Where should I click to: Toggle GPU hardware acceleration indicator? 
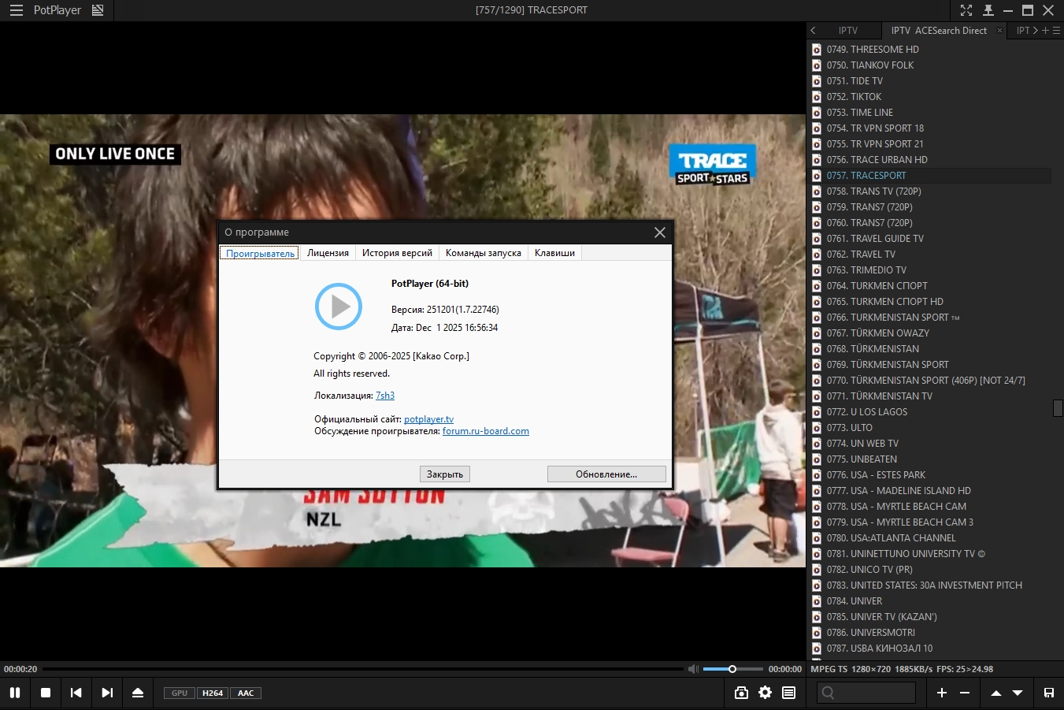180,693
